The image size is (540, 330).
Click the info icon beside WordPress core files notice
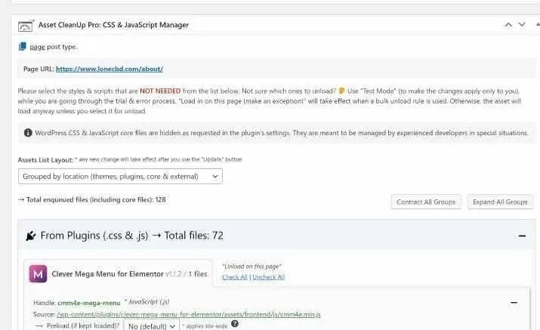(x=28, y=133)
